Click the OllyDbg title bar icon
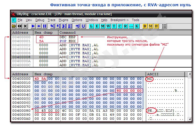The height and width of the screenshot is (126, 196). point(13,14)
